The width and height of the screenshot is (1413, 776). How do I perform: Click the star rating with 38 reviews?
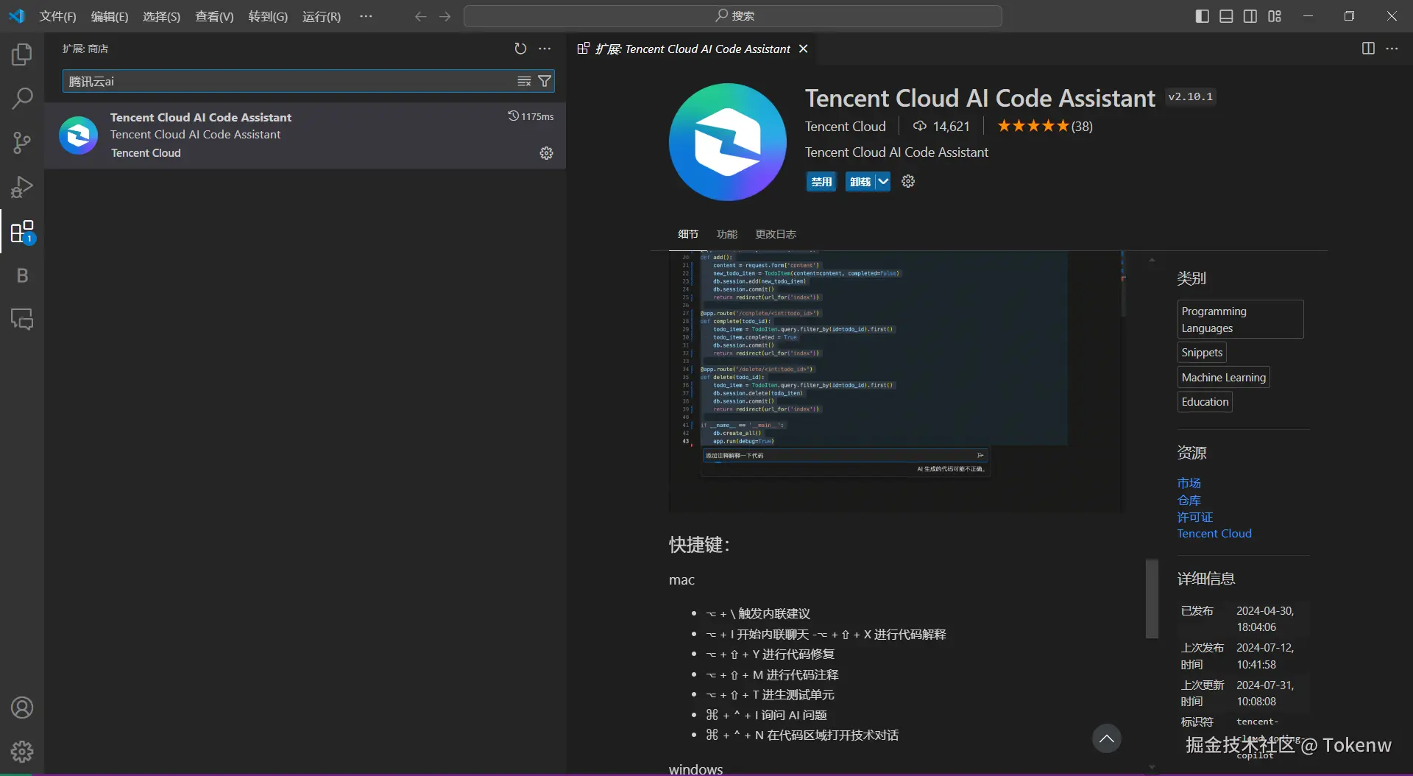coord(1045,127)
